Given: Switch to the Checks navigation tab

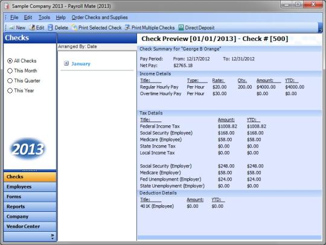Looking at the screenshot, I should [30, 177].
